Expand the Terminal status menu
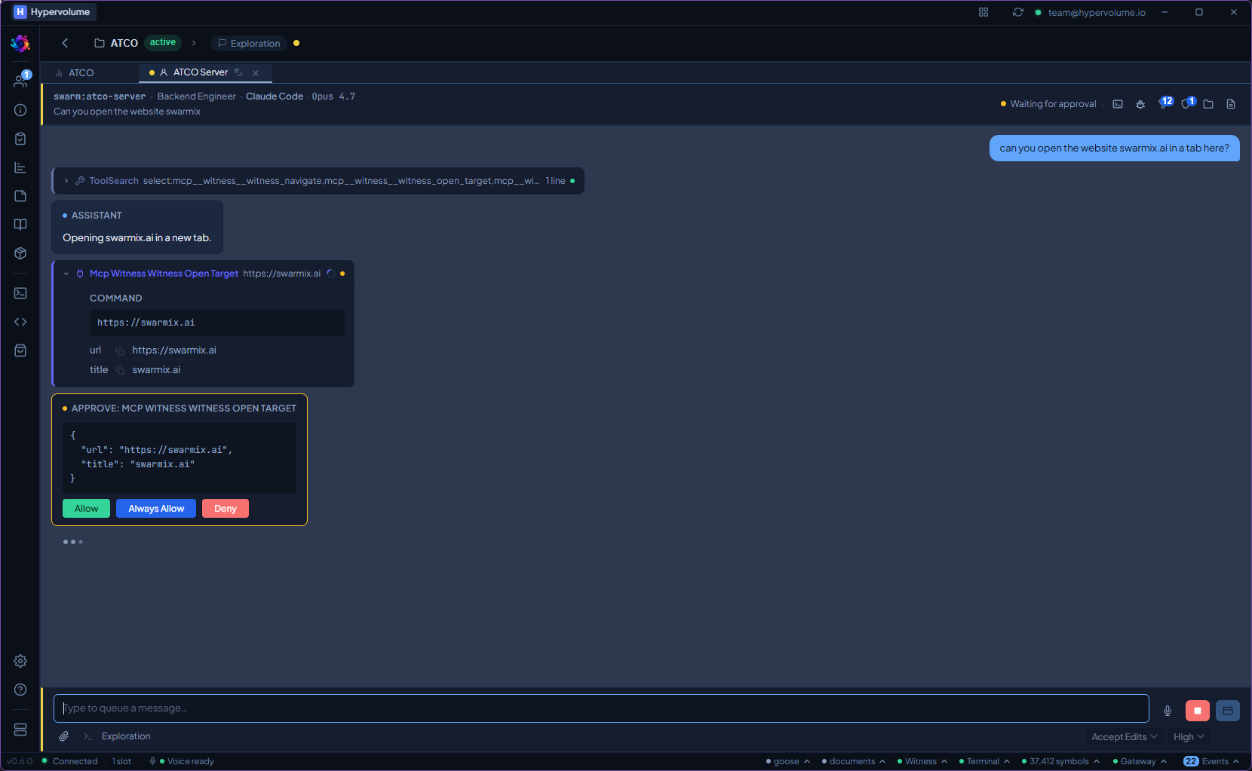The height and width of the screenshot is (771, 1252). 984,761
